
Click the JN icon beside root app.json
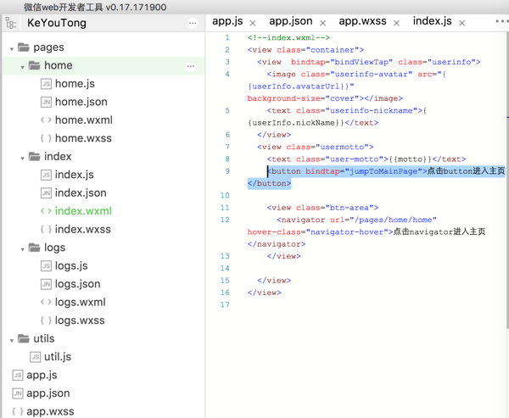pyautogui.click(x=18, y=393)
